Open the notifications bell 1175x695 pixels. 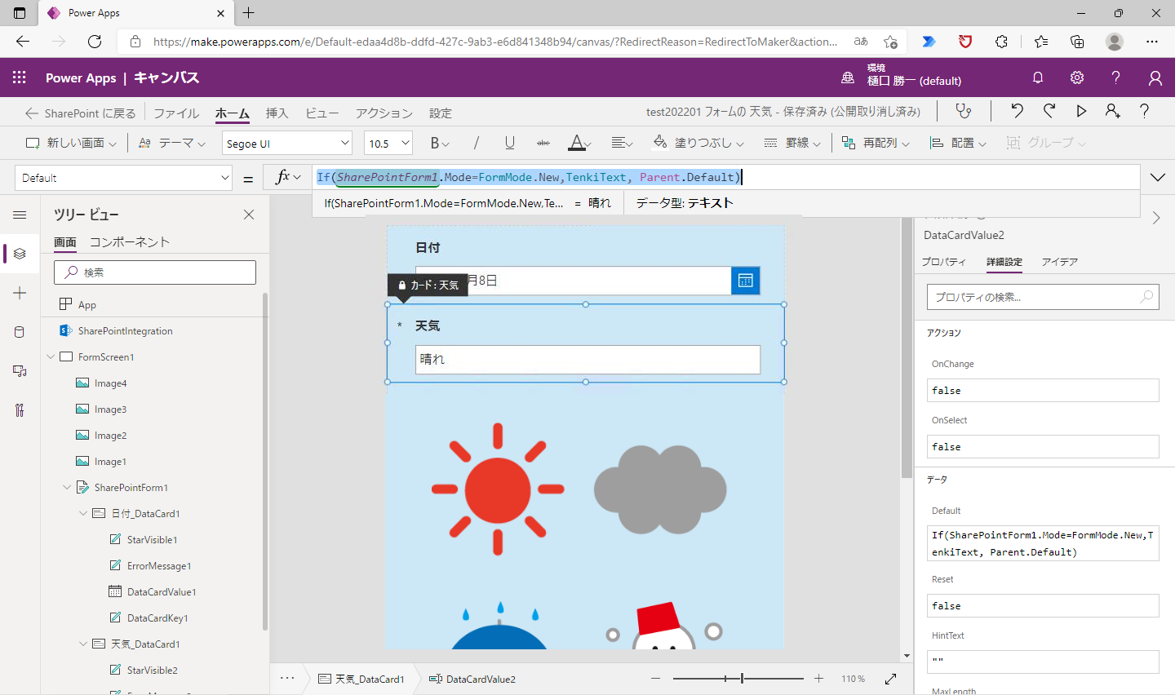[x=1038, y=77]
